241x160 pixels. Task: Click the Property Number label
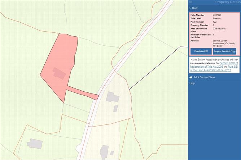tap(200, 25)
